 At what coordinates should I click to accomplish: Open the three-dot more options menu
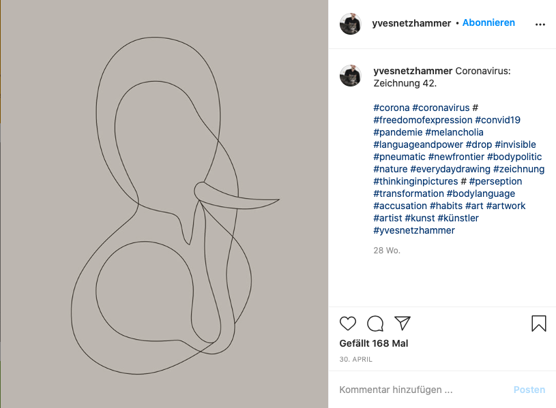(x=540, y=24)
